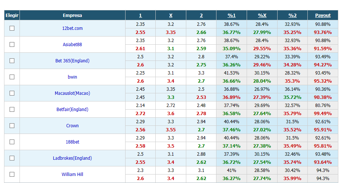The height and width of the screenshot is (183, 342).
Task: Select the William Hill row checkbox
Action: click(x=12, y=174)
